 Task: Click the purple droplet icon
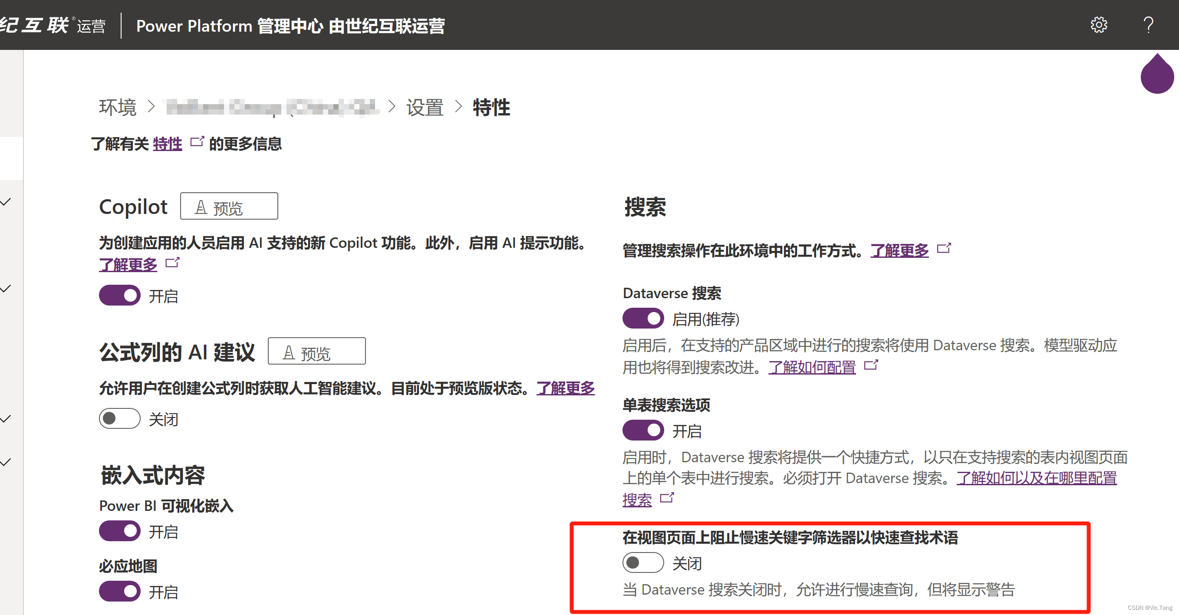point(1157,74)
